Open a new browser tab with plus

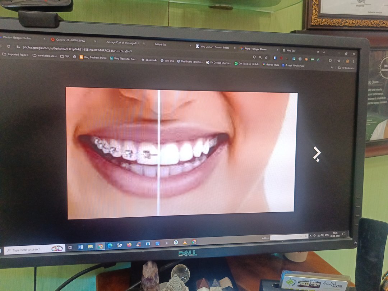click(324, 52)
